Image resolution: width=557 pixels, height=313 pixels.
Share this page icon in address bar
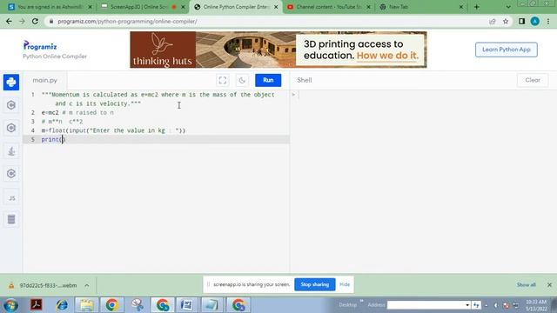tap(493, 21)
